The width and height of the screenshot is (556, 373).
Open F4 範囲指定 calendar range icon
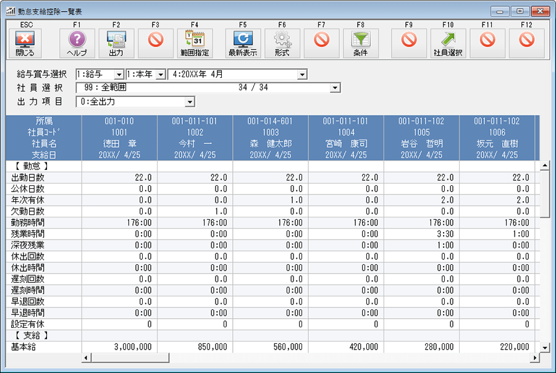coord(195,43)
